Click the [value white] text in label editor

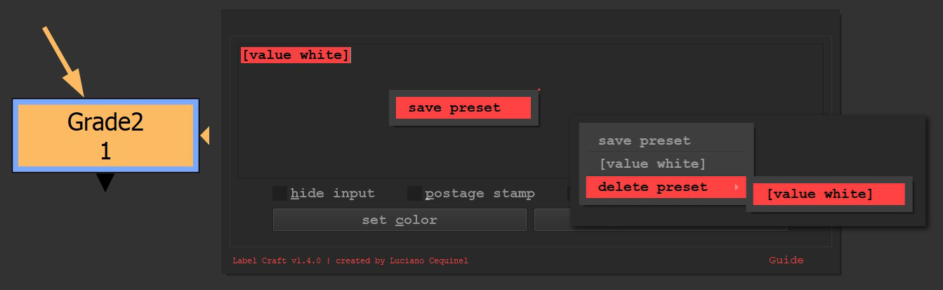[x=296, y=55]
